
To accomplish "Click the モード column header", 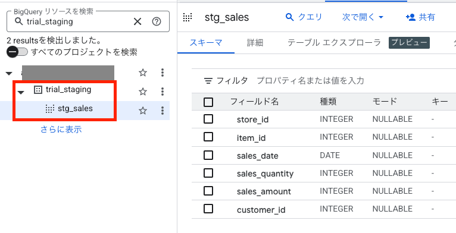I will (385, 102).
